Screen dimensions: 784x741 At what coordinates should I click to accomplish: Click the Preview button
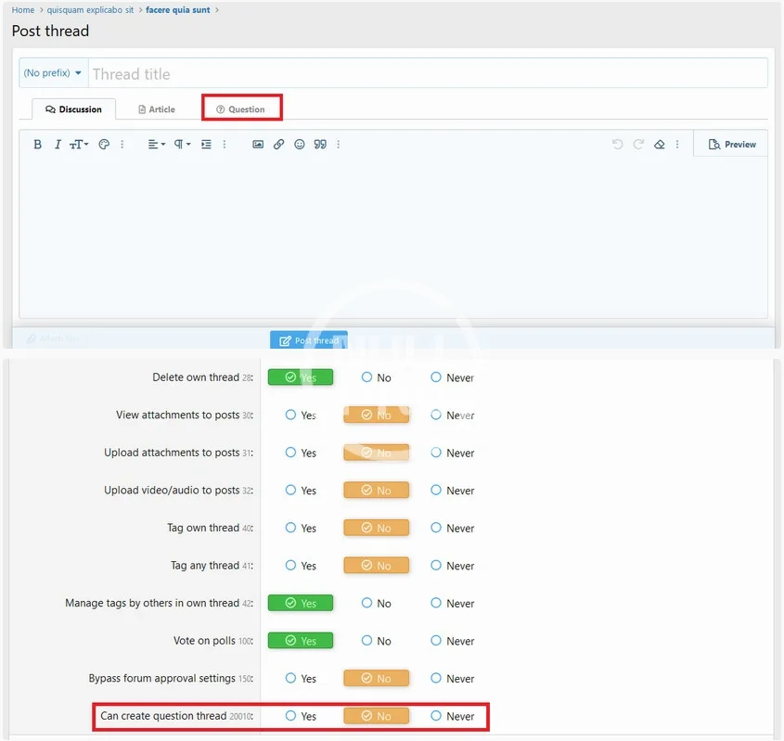point(731,145)
